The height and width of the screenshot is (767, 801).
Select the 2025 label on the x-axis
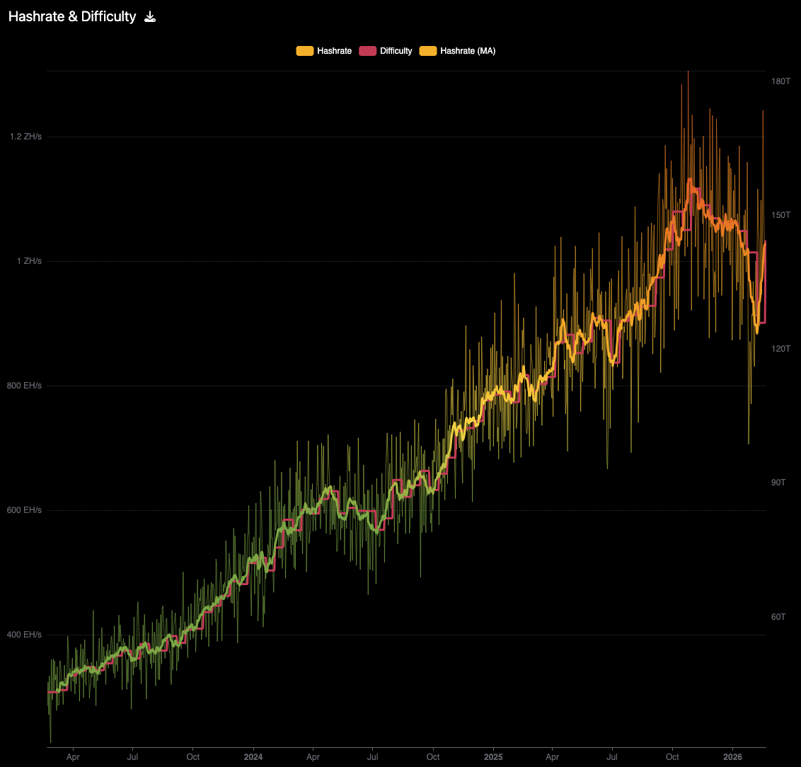pyautogui.click(x=493, y=756)
